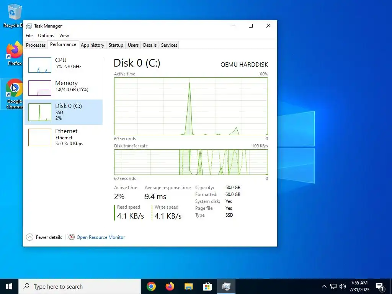Click the Write speed 4.1 KB/s value
The height and width of the screenshot is (294, 392).
coord(168,216)
